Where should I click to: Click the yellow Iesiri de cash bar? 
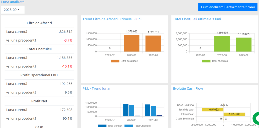pyautogui.click(x=212, y=110)
